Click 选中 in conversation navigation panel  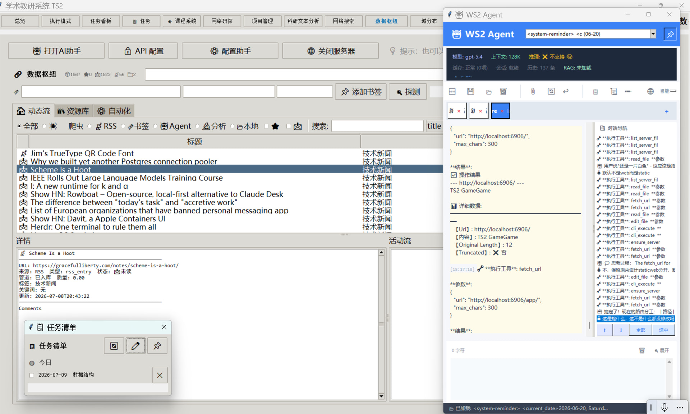click(663, 330)
